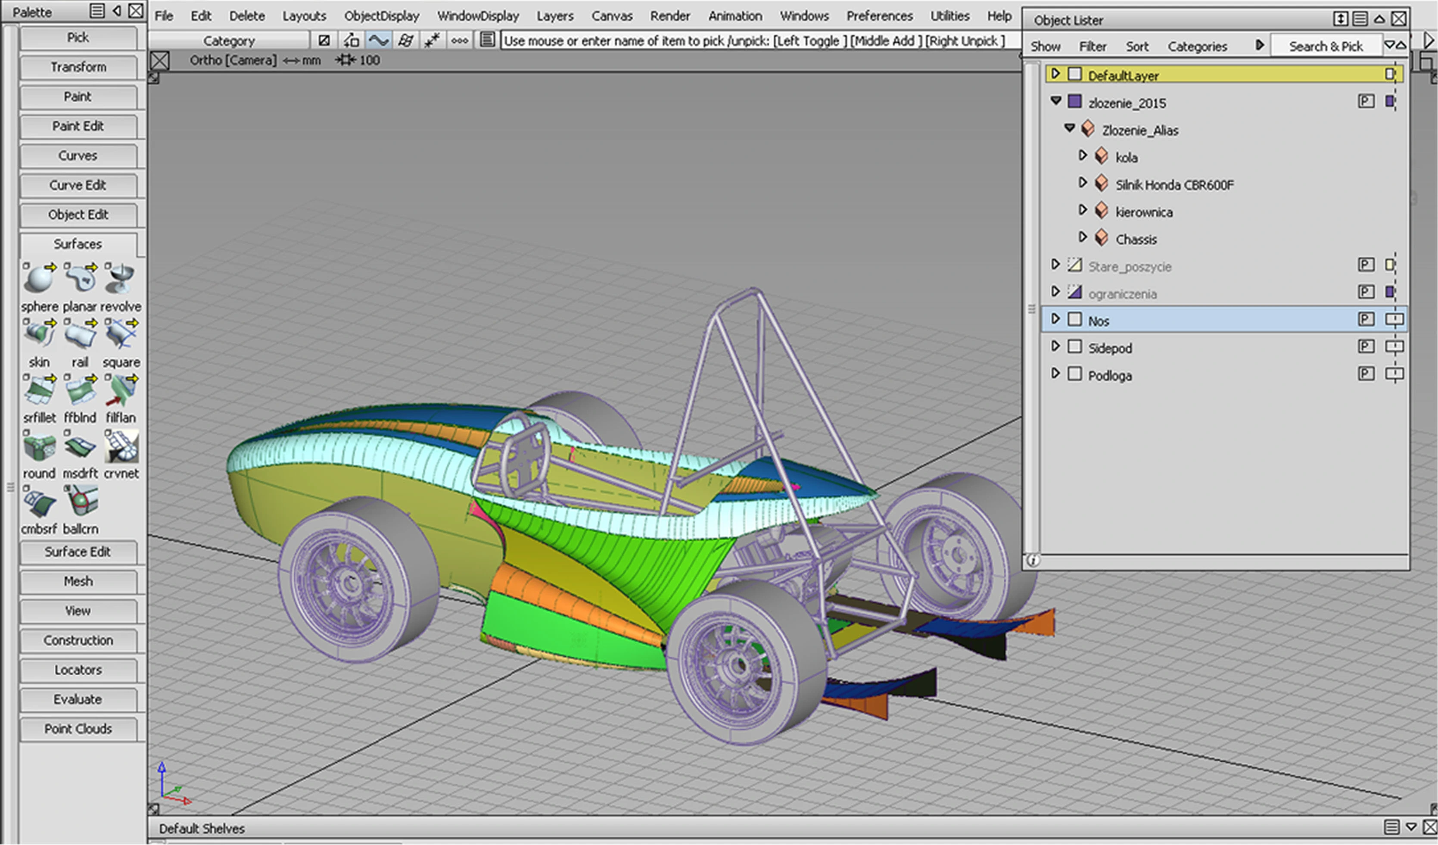Viewport: 1438px width, 845px height.
Task: Select the srfillet surface fillet tool
Action: tap(39, 390)
